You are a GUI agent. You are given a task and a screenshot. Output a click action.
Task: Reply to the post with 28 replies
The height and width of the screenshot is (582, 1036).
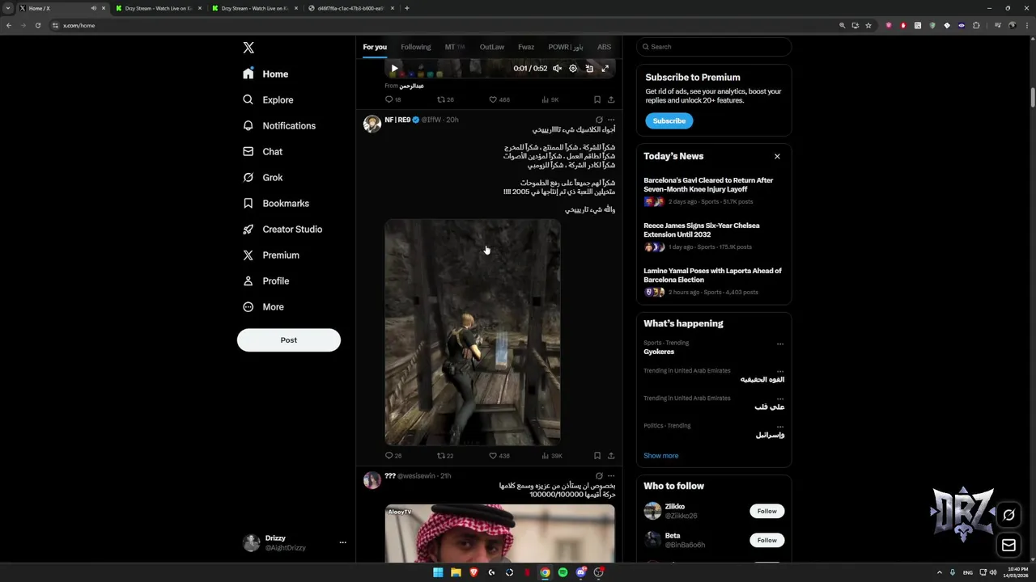point(393,456)
